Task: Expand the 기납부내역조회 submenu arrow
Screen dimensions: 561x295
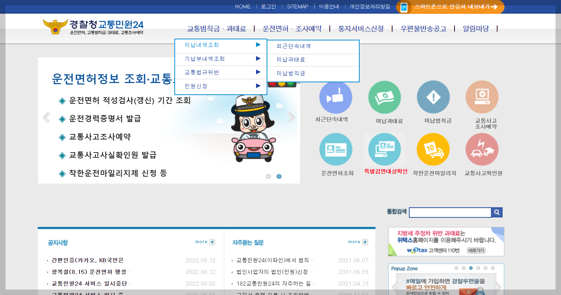Action: (258, 58)
